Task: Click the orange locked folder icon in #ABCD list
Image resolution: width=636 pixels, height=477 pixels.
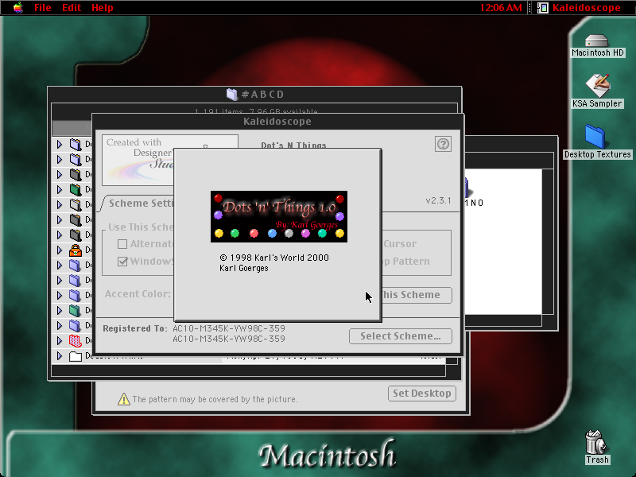Action: click(x=76, y=250)
